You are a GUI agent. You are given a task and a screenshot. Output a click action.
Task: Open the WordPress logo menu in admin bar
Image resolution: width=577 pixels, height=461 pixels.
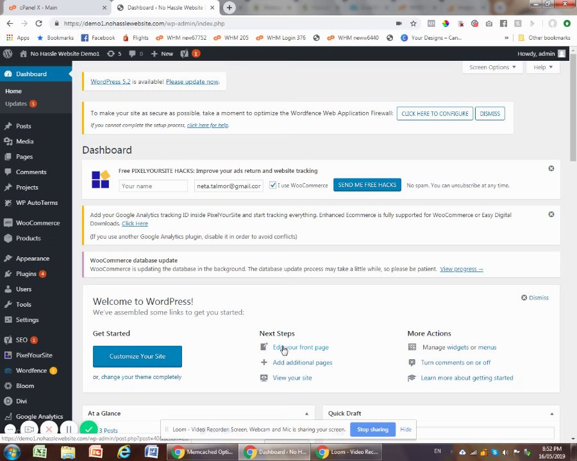point(8,54)
